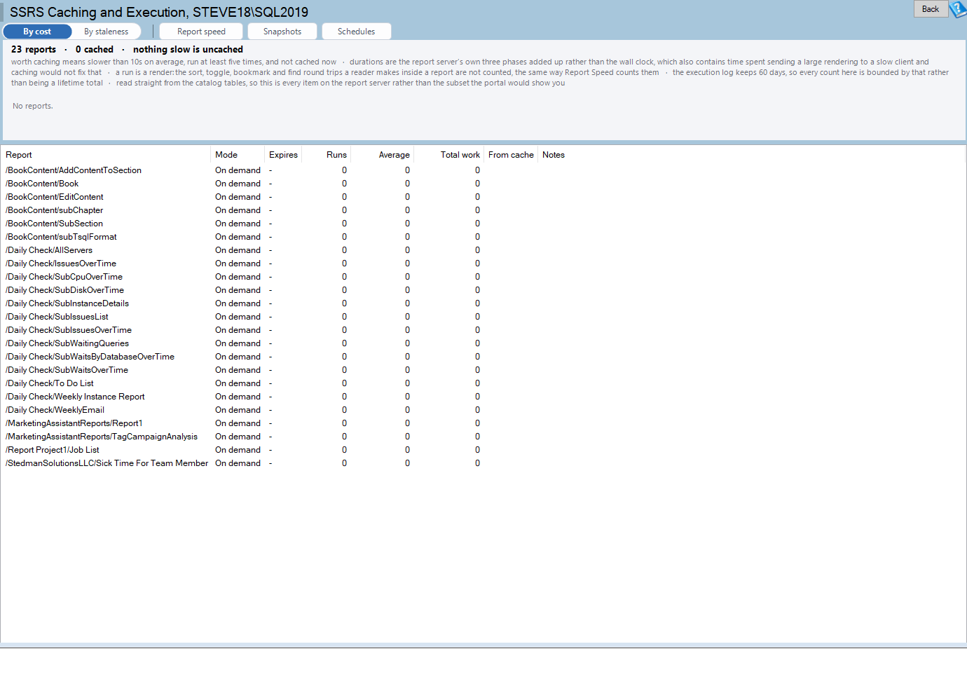Select the /Daily Check/SubIssuesList report row

(x=483, y=317)
